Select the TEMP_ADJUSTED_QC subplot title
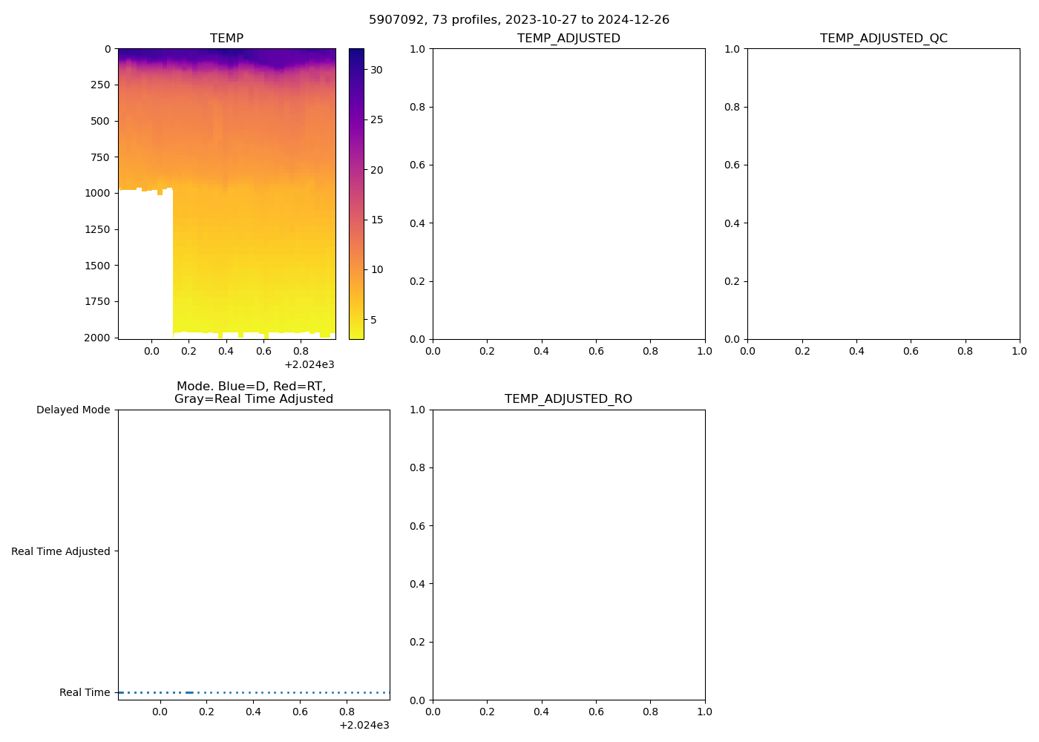 [x=883, y=39]
